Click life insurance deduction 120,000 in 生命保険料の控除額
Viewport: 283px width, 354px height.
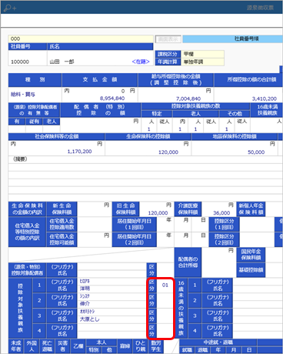[x=168, y=152]
